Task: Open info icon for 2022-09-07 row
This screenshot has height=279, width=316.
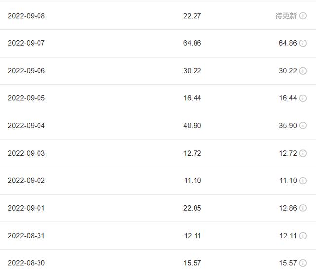Action: 303,43
